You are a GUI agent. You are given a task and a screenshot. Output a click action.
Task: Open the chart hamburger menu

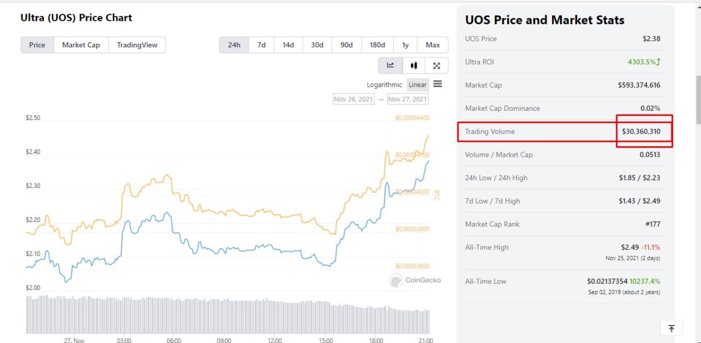(438, 84)
